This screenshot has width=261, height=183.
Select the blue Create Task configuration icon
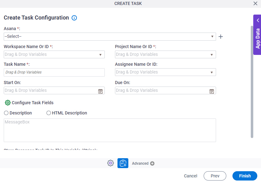coord(123,163)
